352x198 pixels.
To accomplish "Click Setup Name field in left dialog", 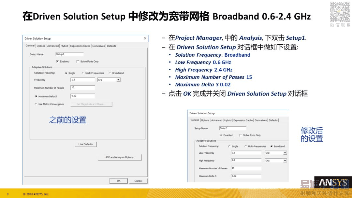I will coord(70,54).
